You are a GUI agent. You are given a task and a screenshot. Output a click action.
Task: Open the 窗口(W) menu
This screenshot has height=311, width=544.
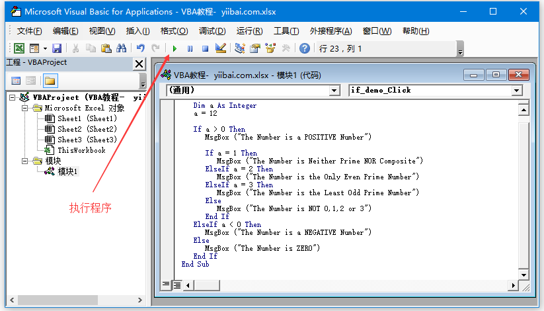click(x=377, y=31)
